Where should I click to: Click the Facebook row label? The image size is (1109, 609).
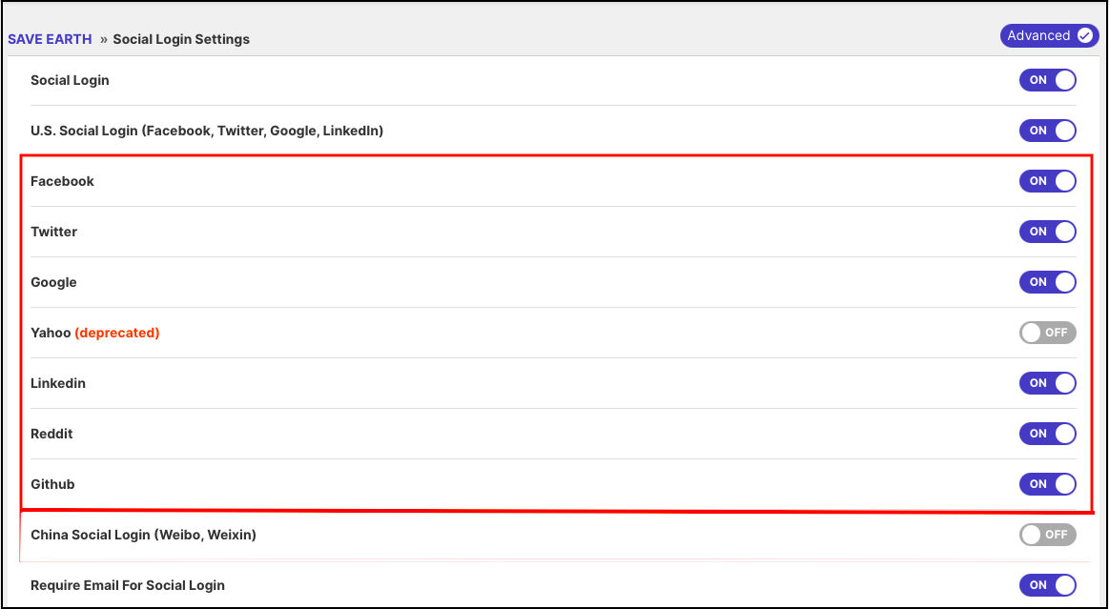click(62, 182)
